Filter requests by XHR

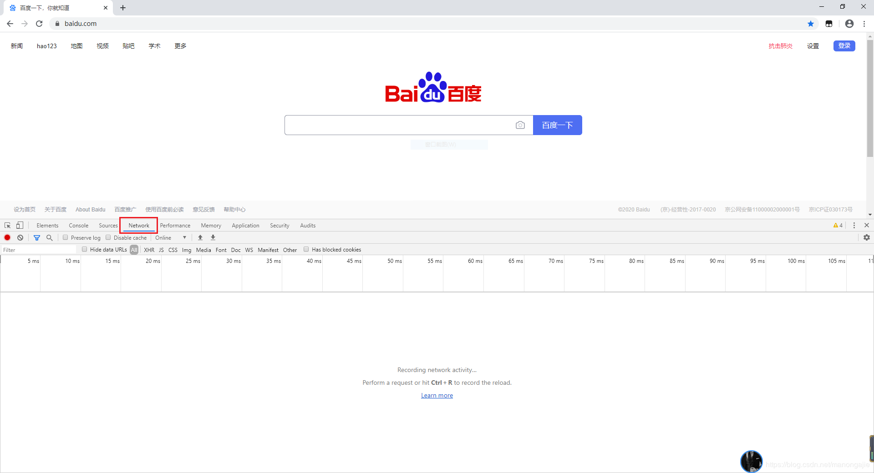click(149, 250)
